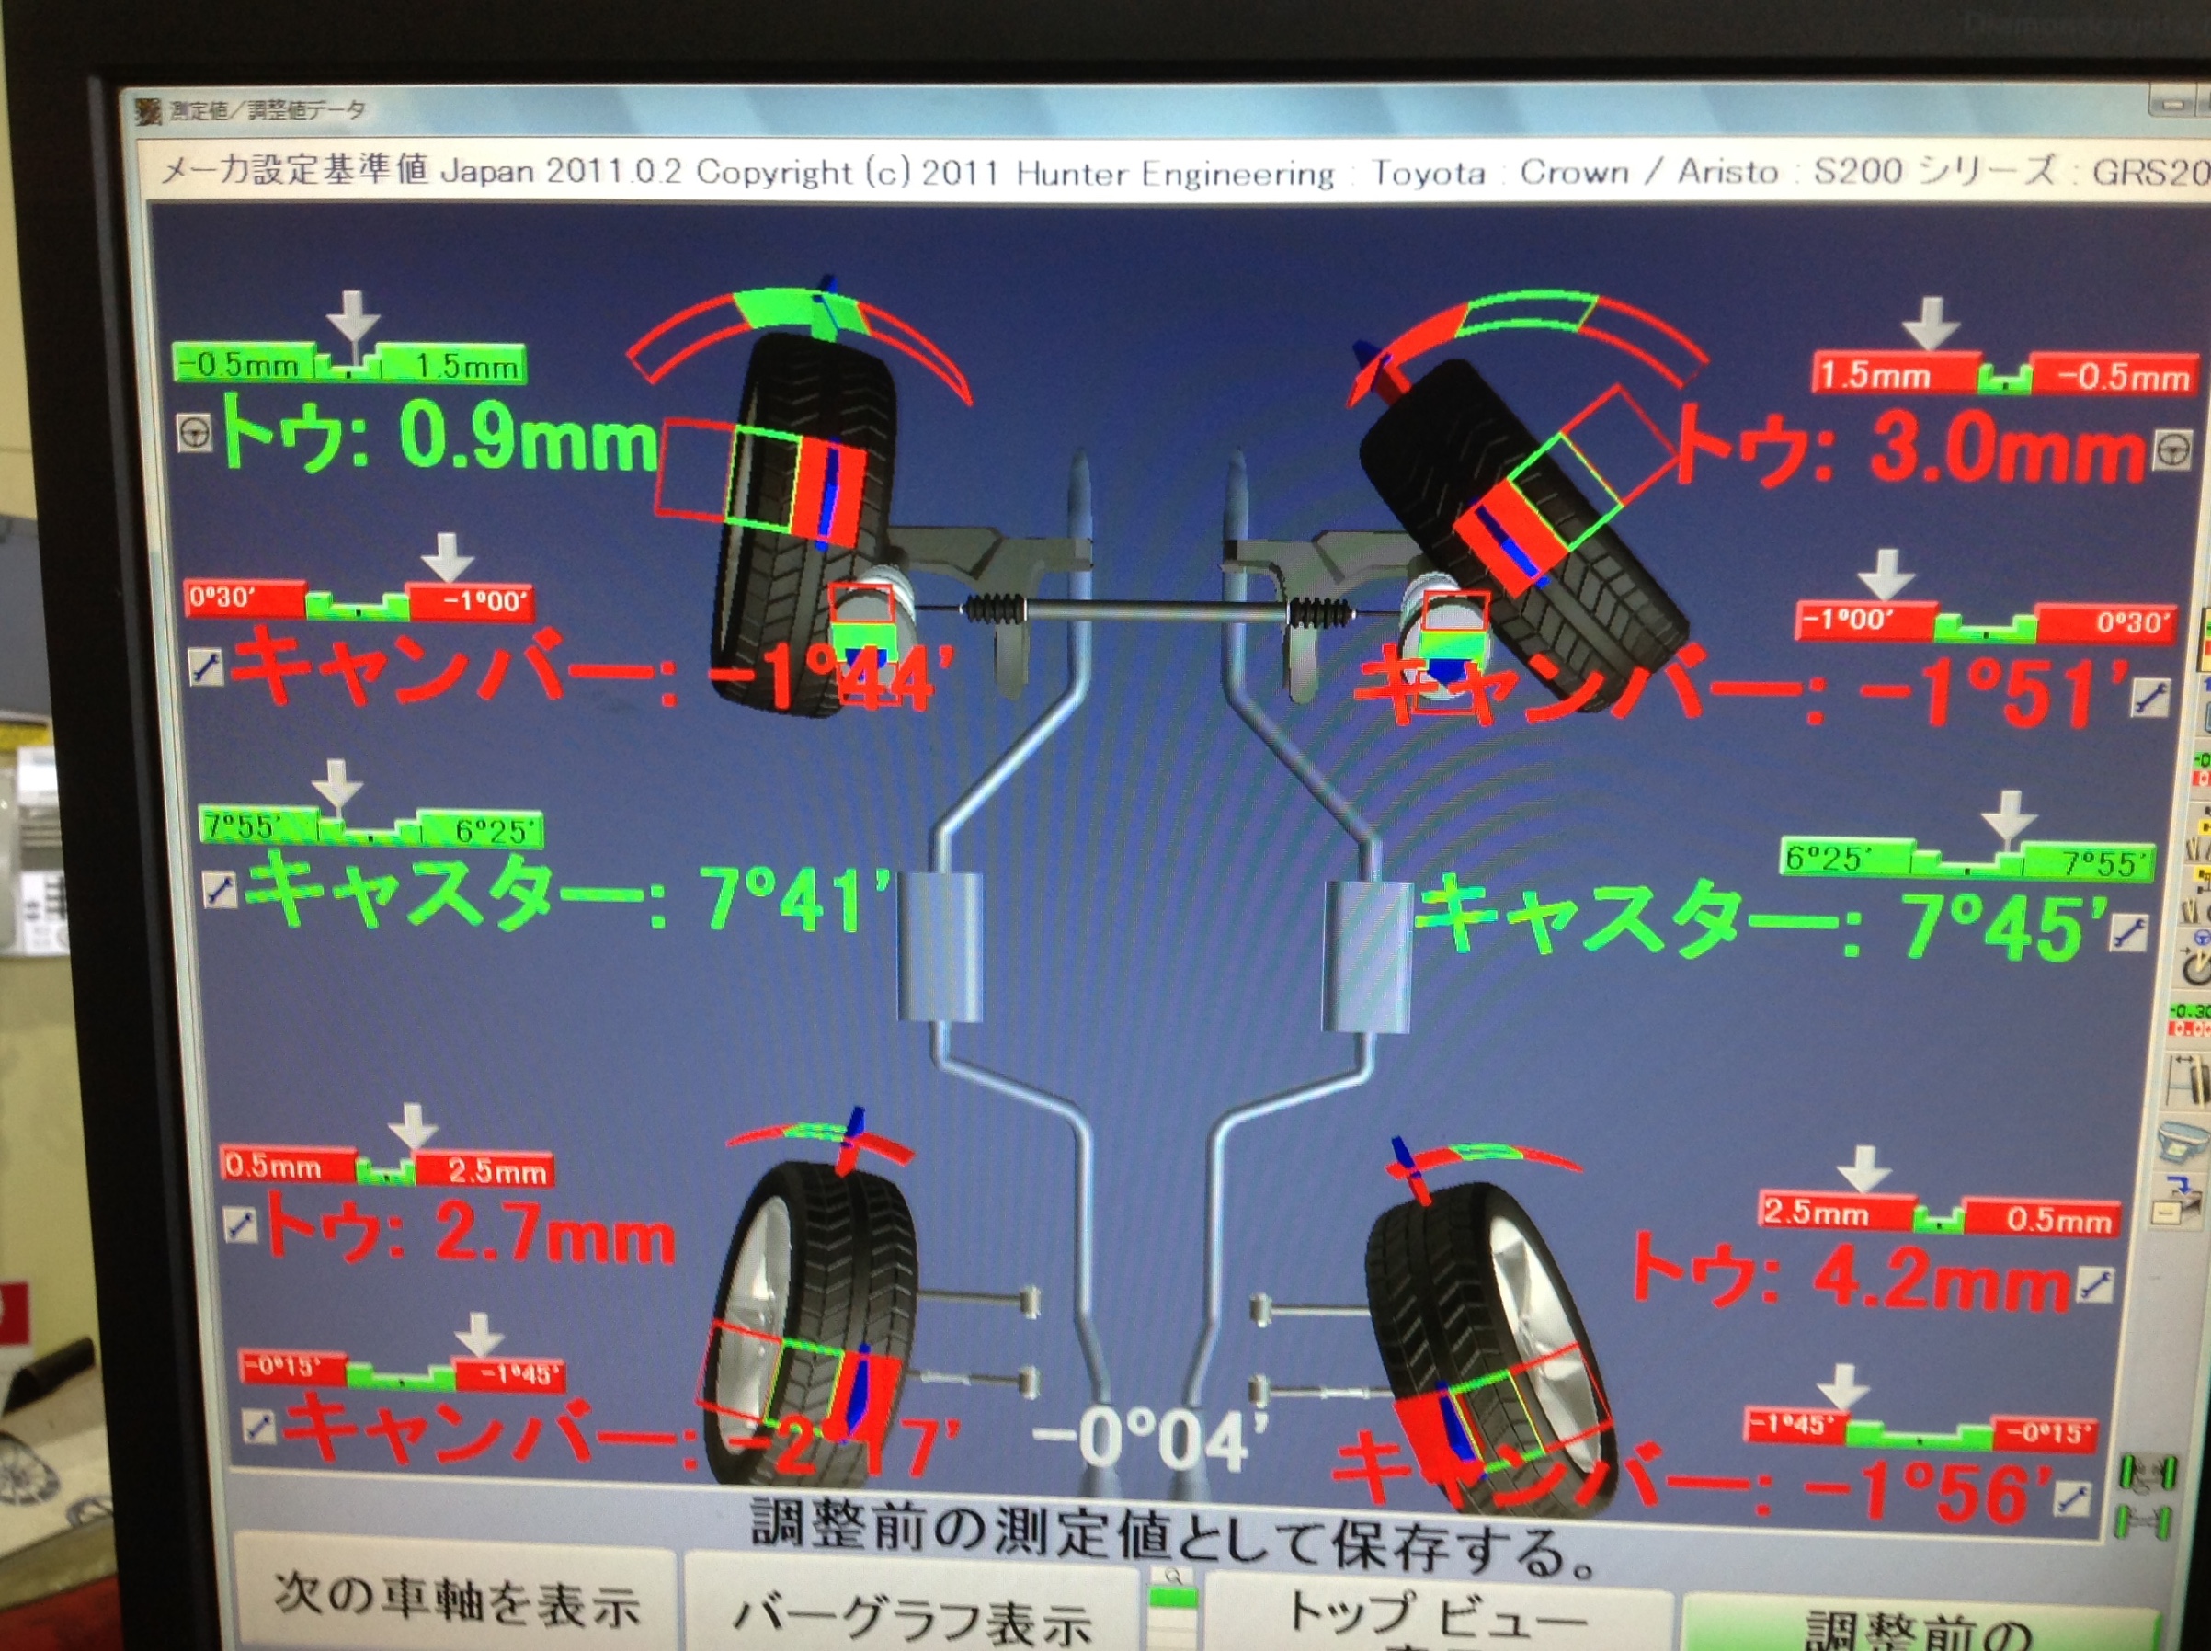Click the wrench icon next to rear left toe 2.7mm

pyautogui.click(x=239, y=1225)
